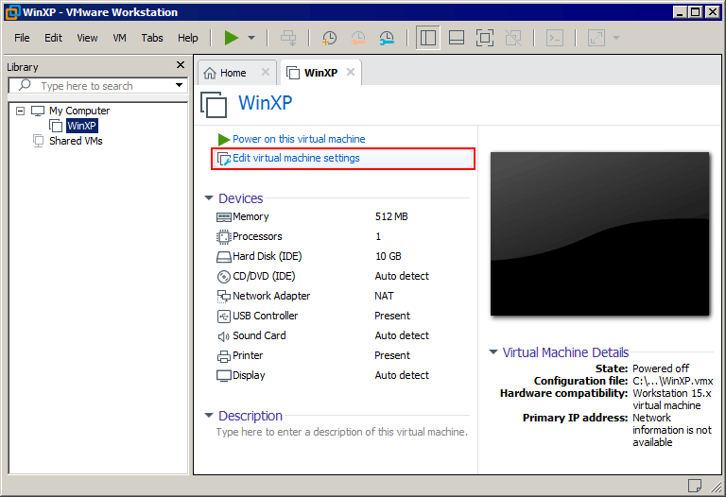Collapse the Description section
The width and height of the screenshot is (726, 497).
pyautogui.click(x=209, y=415)
